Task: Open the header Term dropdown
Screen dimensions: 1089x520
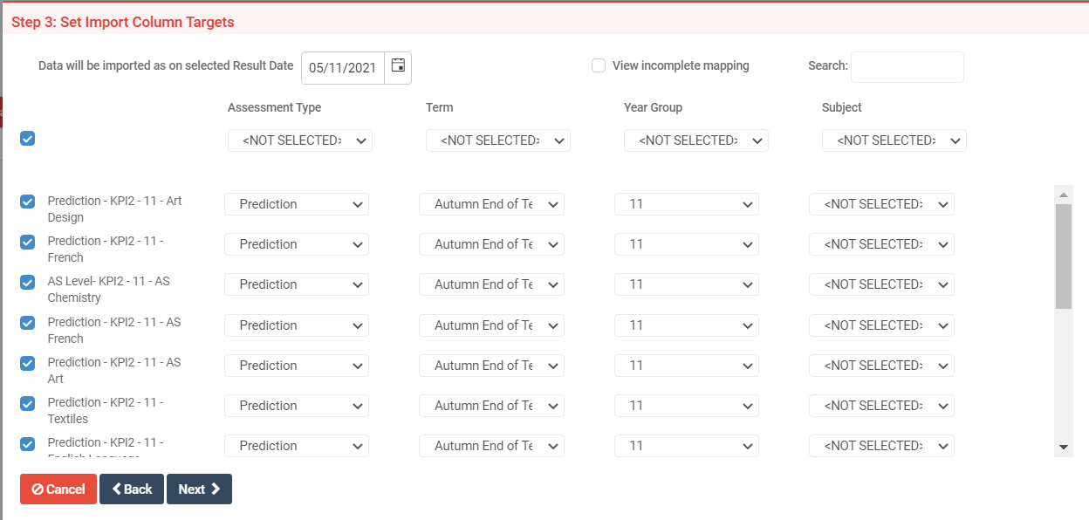Action: tap(497, 140)
